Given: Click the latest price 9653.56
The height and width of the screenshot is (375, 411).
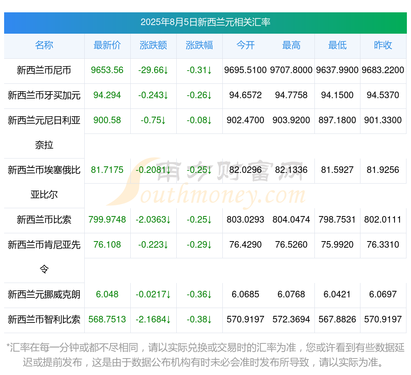Looking at the screenshot, I should [x=107, y=70].
